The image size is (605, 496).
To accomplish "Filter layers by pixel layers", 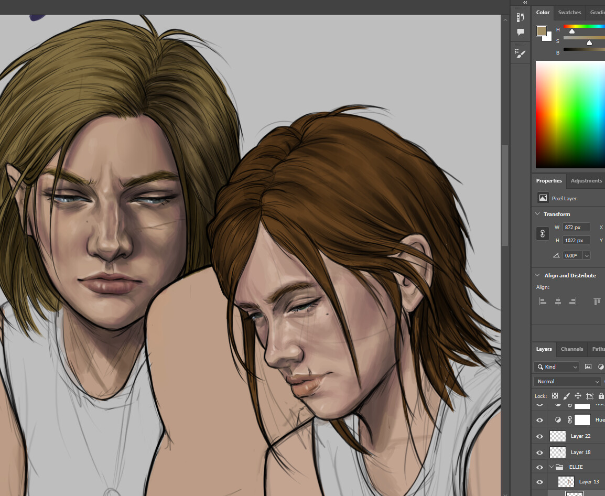I will 588,366.
